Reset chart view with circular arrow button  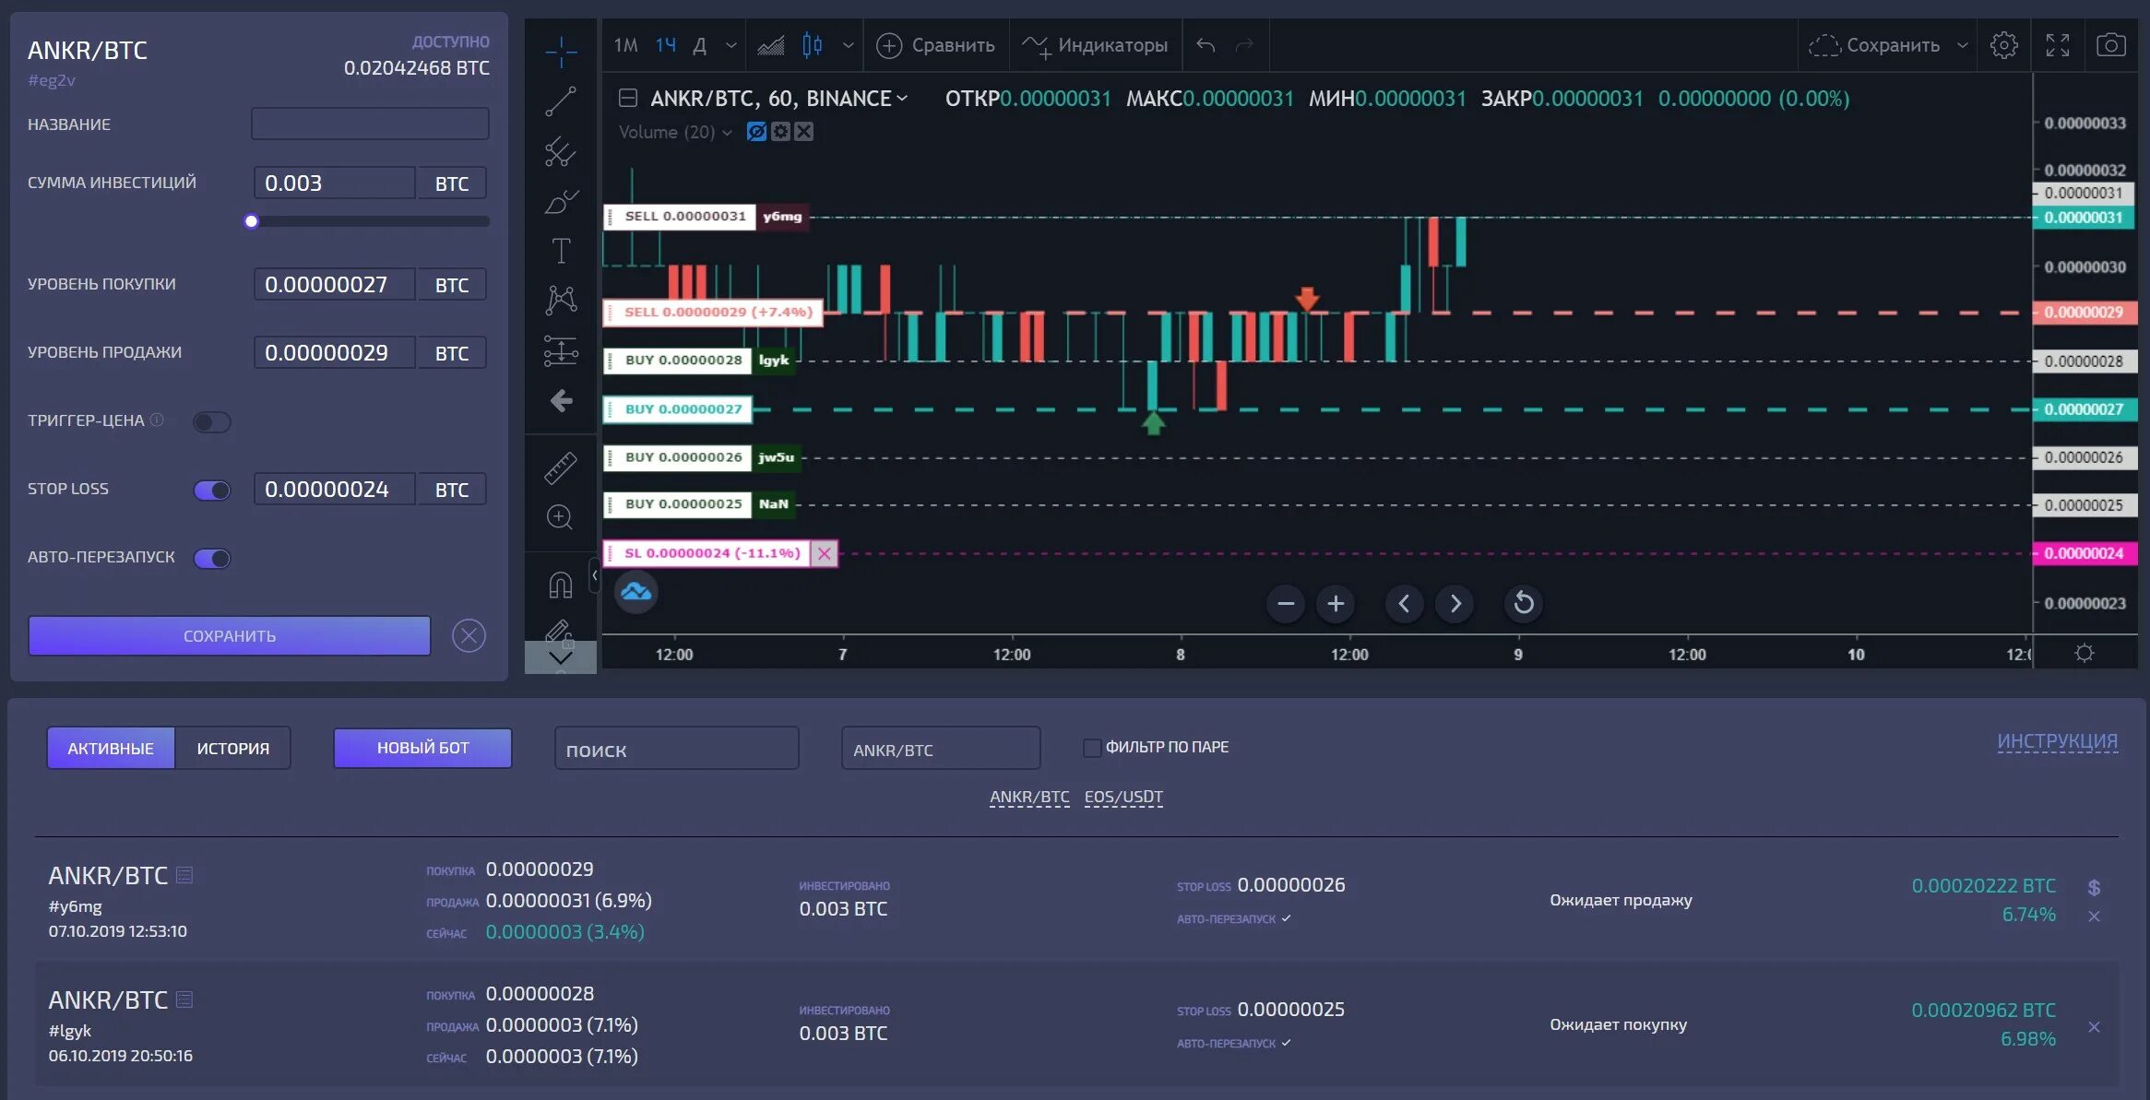click(1523, 603)
